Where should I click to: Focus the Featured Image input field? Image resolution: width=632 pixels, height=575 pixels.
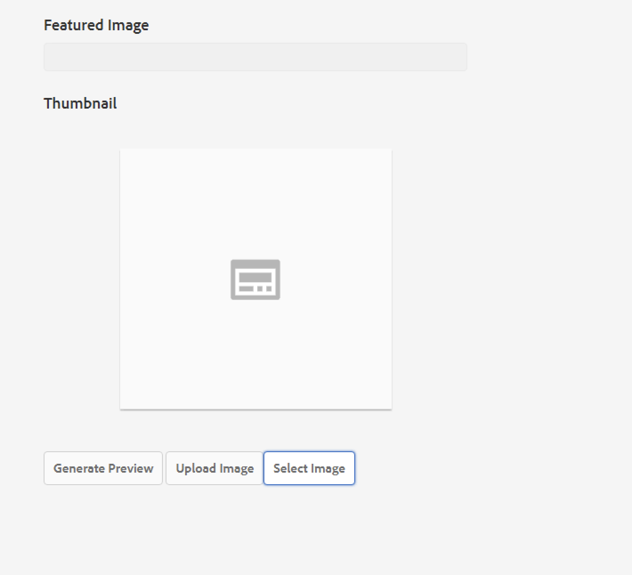click(255, 57)
